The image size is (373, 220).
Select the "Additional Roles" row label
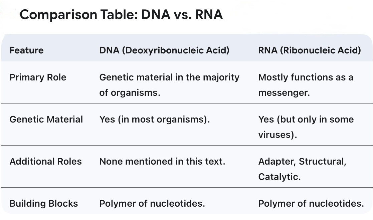[x=45, y=162]
